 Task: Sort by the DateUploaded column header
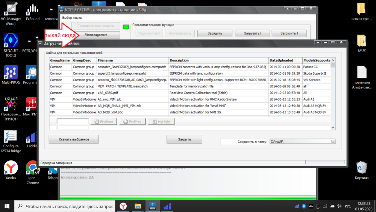pos(285,60)
